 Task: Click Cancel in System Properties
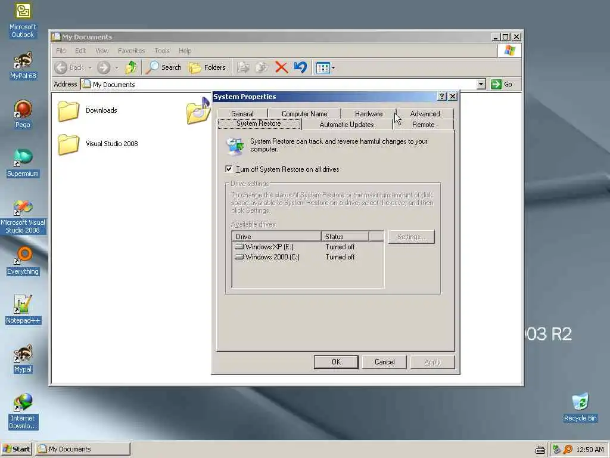384,362
